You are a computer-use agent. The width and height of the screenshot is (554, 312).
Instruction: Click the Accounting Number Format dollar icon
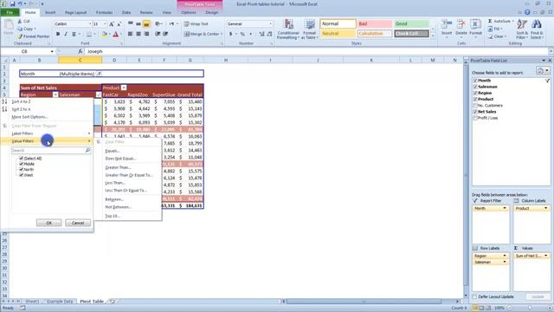[231, 34]
